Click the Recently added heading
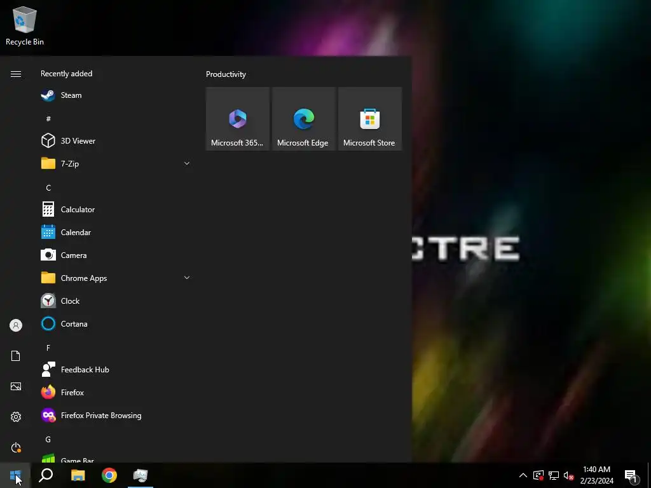Image resolution: width=651 pixels, height=488 pixels. tap(66, 74)
